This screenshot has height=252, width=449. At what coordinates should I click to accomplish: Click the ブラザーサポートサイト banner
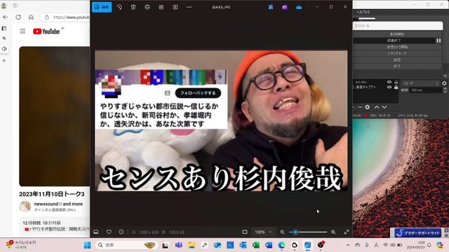[x=418, y=233]
